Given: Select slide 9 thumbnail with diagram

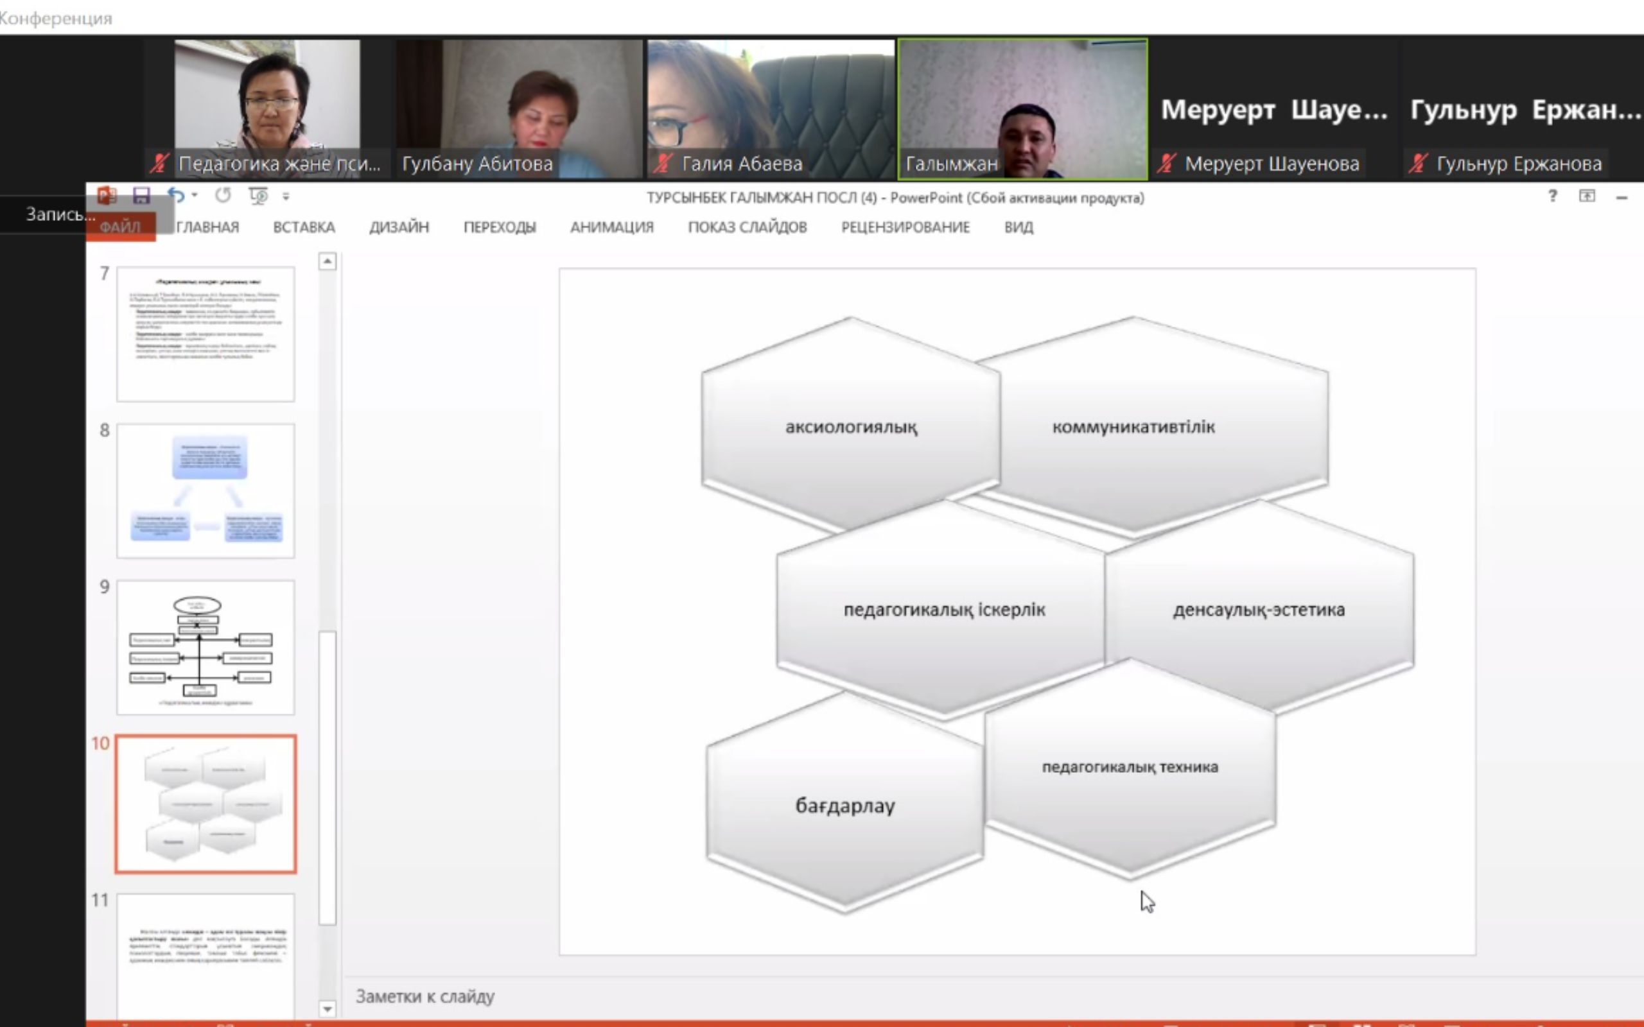Looking at the screenshot, I should (206, 647).
